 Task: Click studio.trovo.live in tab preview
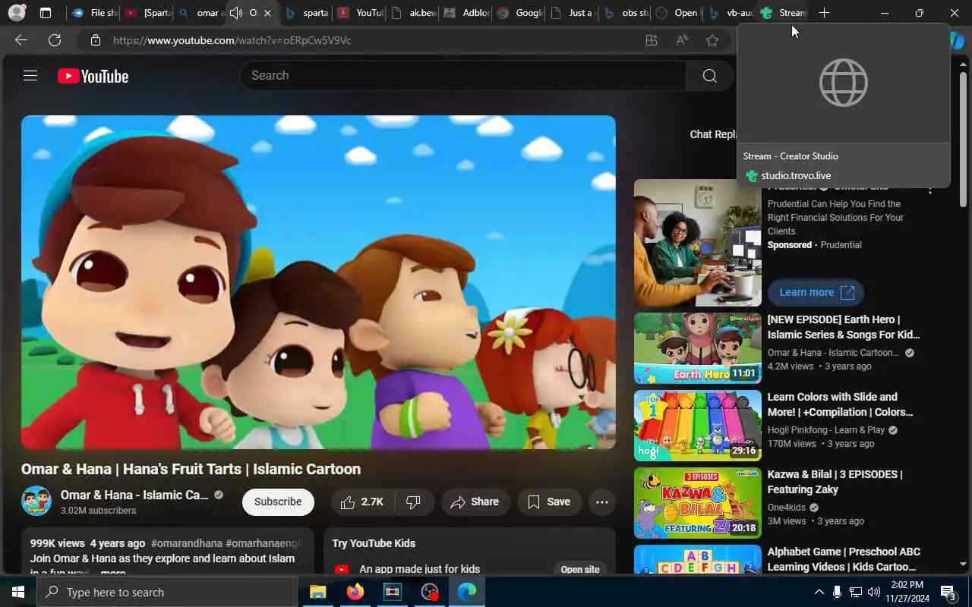pos(796,175)
